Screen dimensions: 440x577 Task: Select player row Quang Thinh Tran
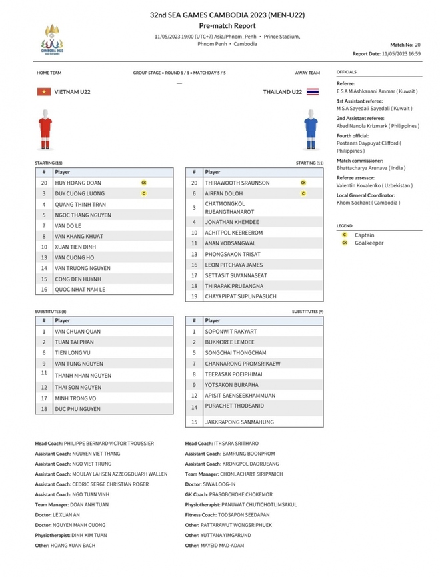[104, 205]
